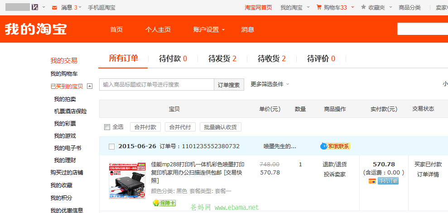The width and height of the screenshot is (448, 213).
Task: Expand the top-bar 我的淘宝 dropdown arrow
Action: point(308,7)
